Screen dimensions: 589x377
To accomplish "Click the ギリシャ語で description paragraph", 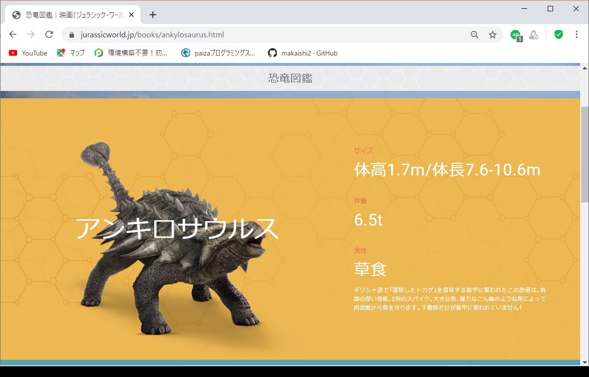I will 450,299.
